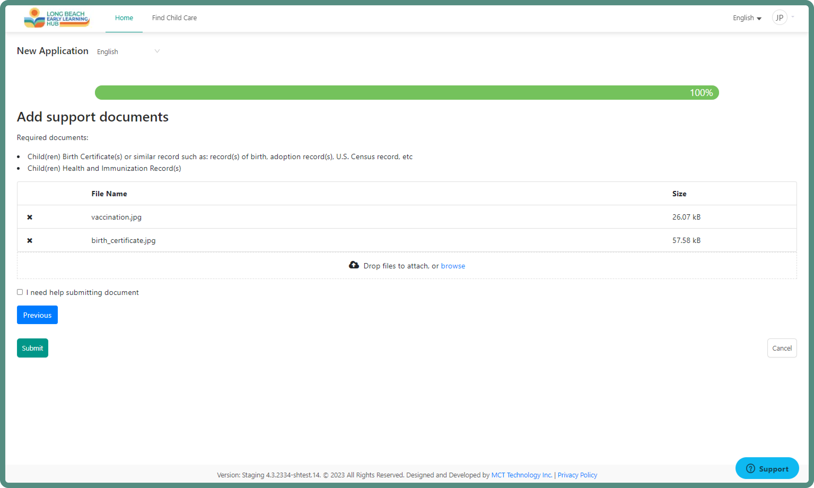
Task: Click the Version Staging footer text
Action: point(269,475)
